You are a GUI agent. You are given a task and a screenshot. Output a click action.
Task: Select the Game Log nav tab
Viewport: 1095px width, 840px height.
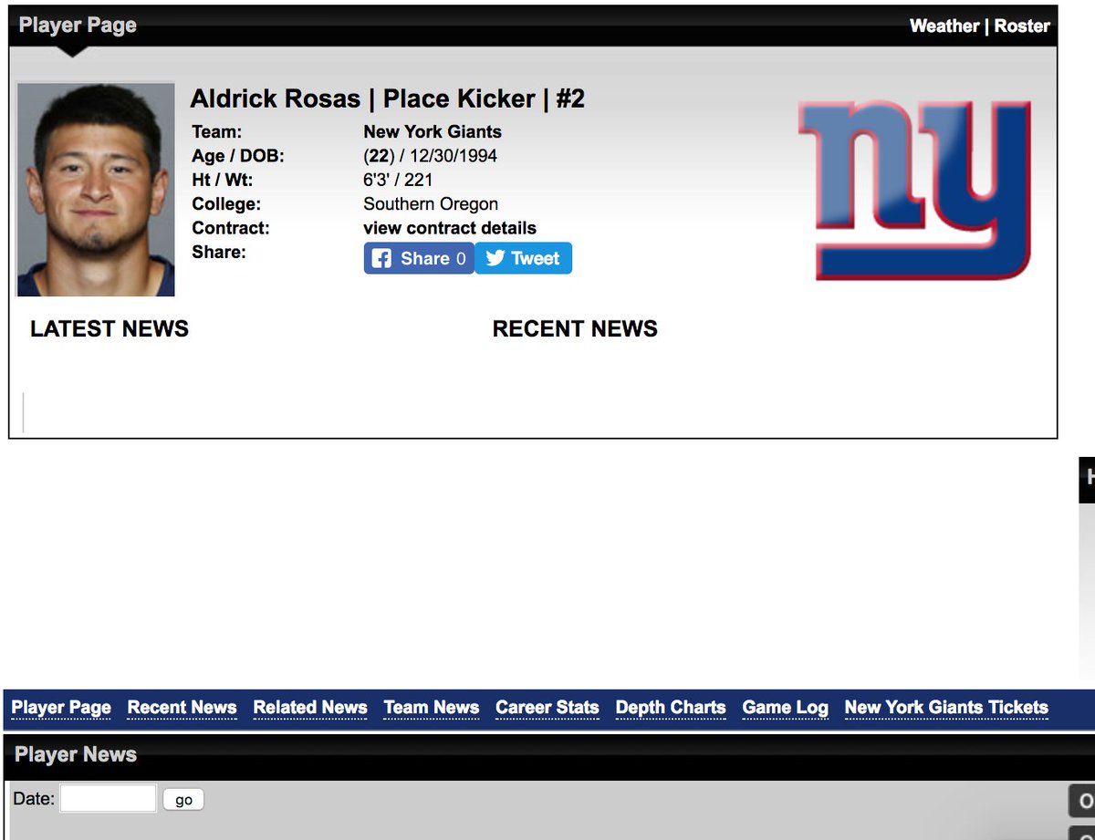786,708
